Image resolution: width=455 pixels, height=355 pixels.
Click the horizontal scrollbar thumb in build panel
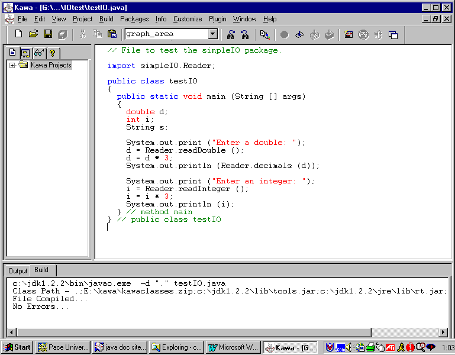point(194,332)
